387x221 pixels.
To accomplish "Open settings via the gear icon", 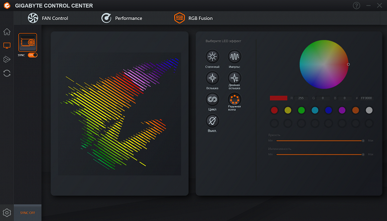I will [x=7, y=213].
